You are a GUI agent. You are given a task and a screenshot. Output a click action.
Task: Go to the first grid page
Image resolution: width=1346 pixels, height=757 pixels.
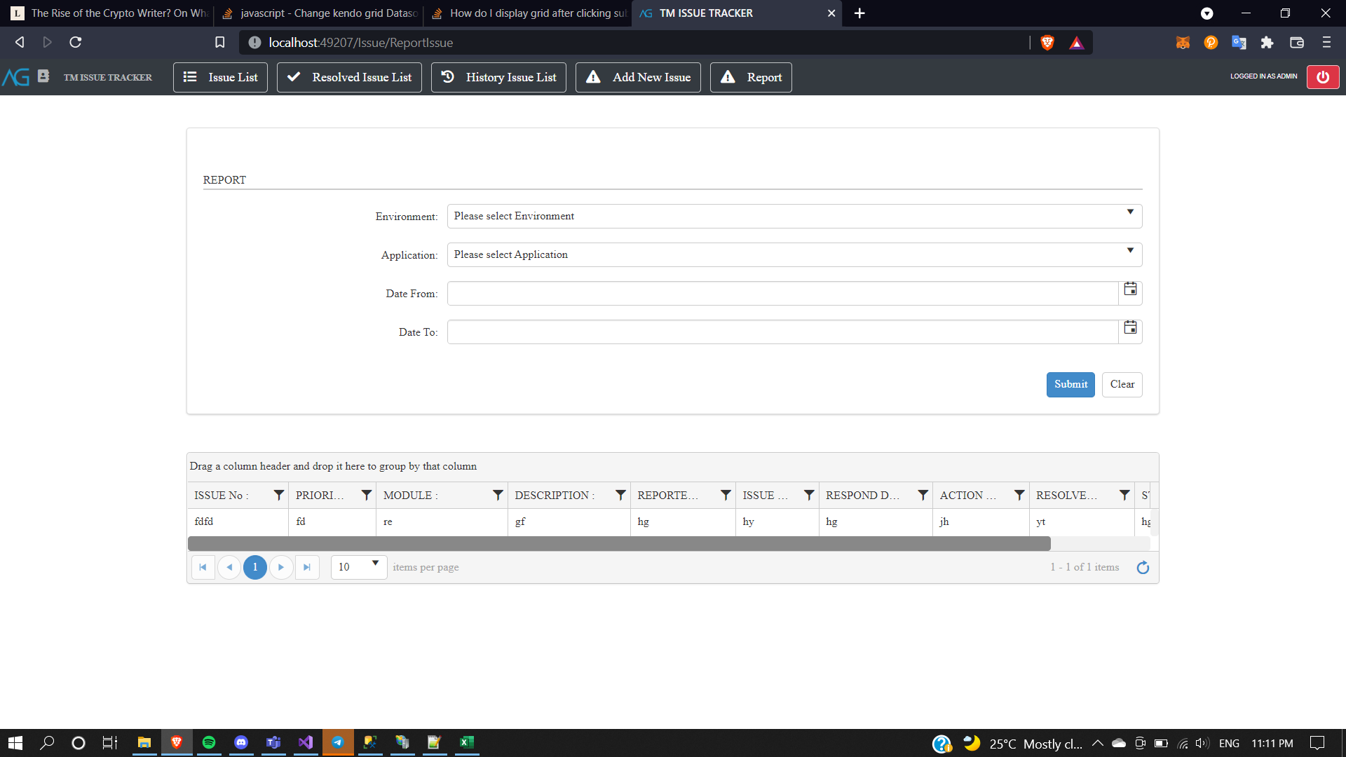(x=203, y=567)
